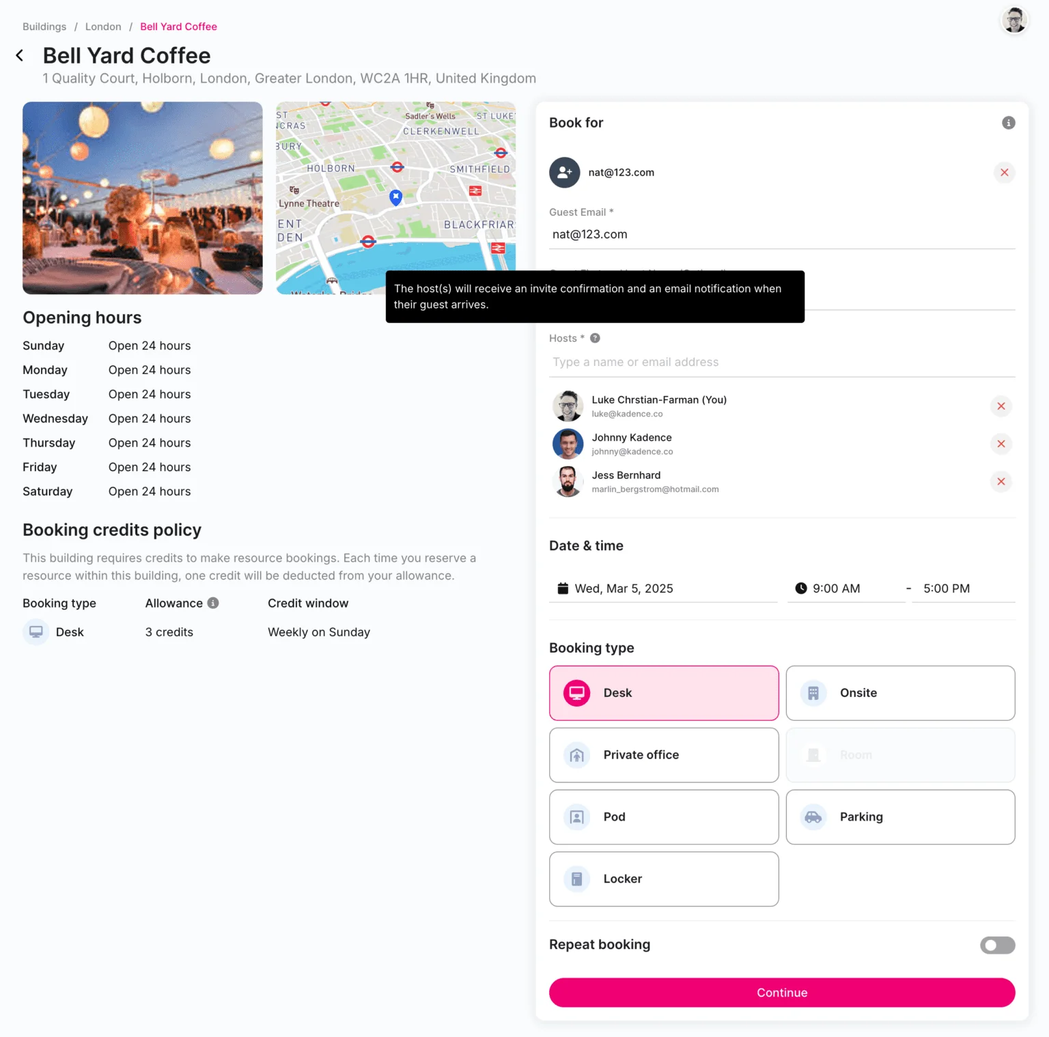Click the add-guest avatar icon
1049x1037 pixels.
coord(565,173)
